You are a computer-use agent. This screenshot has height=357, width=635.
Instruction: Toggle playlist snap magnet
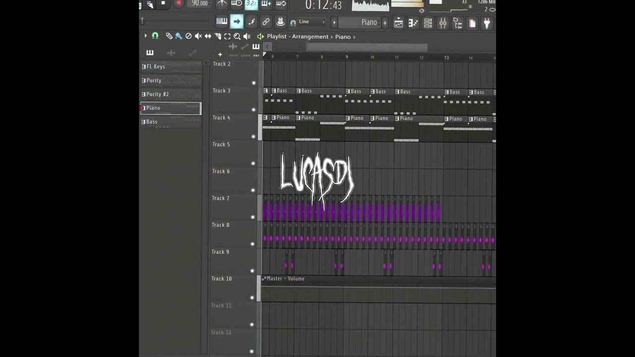pos(155,36)
